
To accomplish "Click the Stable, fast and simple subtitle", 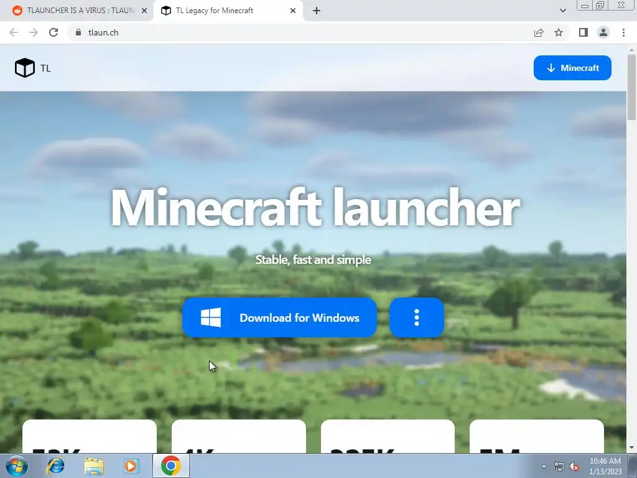I will coord(314,260).
